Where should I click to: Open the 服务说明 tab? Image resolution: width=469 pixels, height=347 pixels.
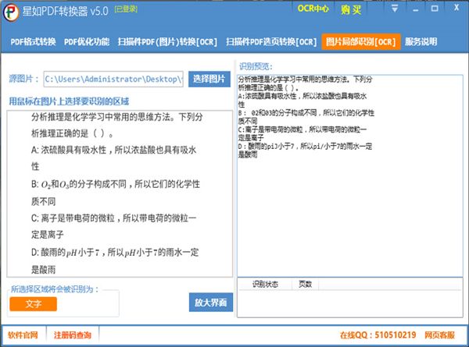[x=421, y=42]
